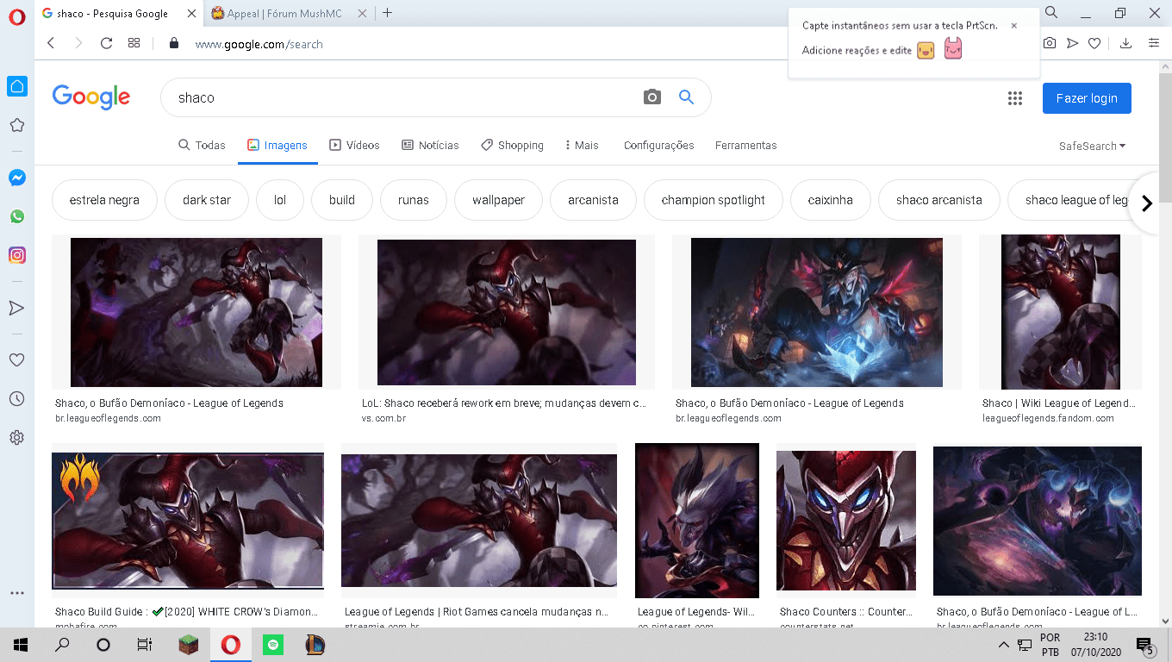Go to the Shopping tab

coord(512,146)
